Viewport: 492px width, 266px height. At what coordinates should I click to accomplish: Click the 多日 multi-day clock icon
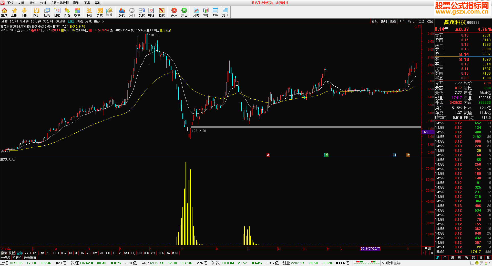pyautogui.click(x=132, y=12)
